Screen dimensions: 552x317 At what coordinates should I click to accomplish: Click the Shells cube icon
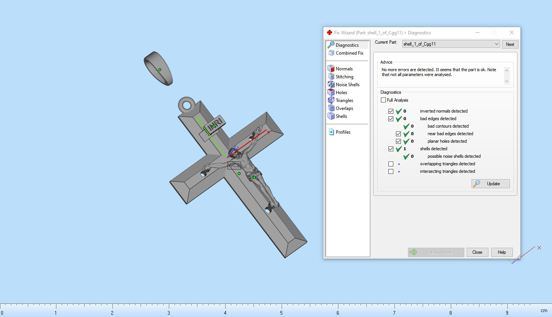[331, 116]
